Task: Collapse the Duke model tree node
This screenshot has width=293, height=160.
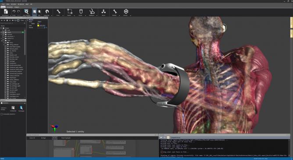Action: [2, 40]
